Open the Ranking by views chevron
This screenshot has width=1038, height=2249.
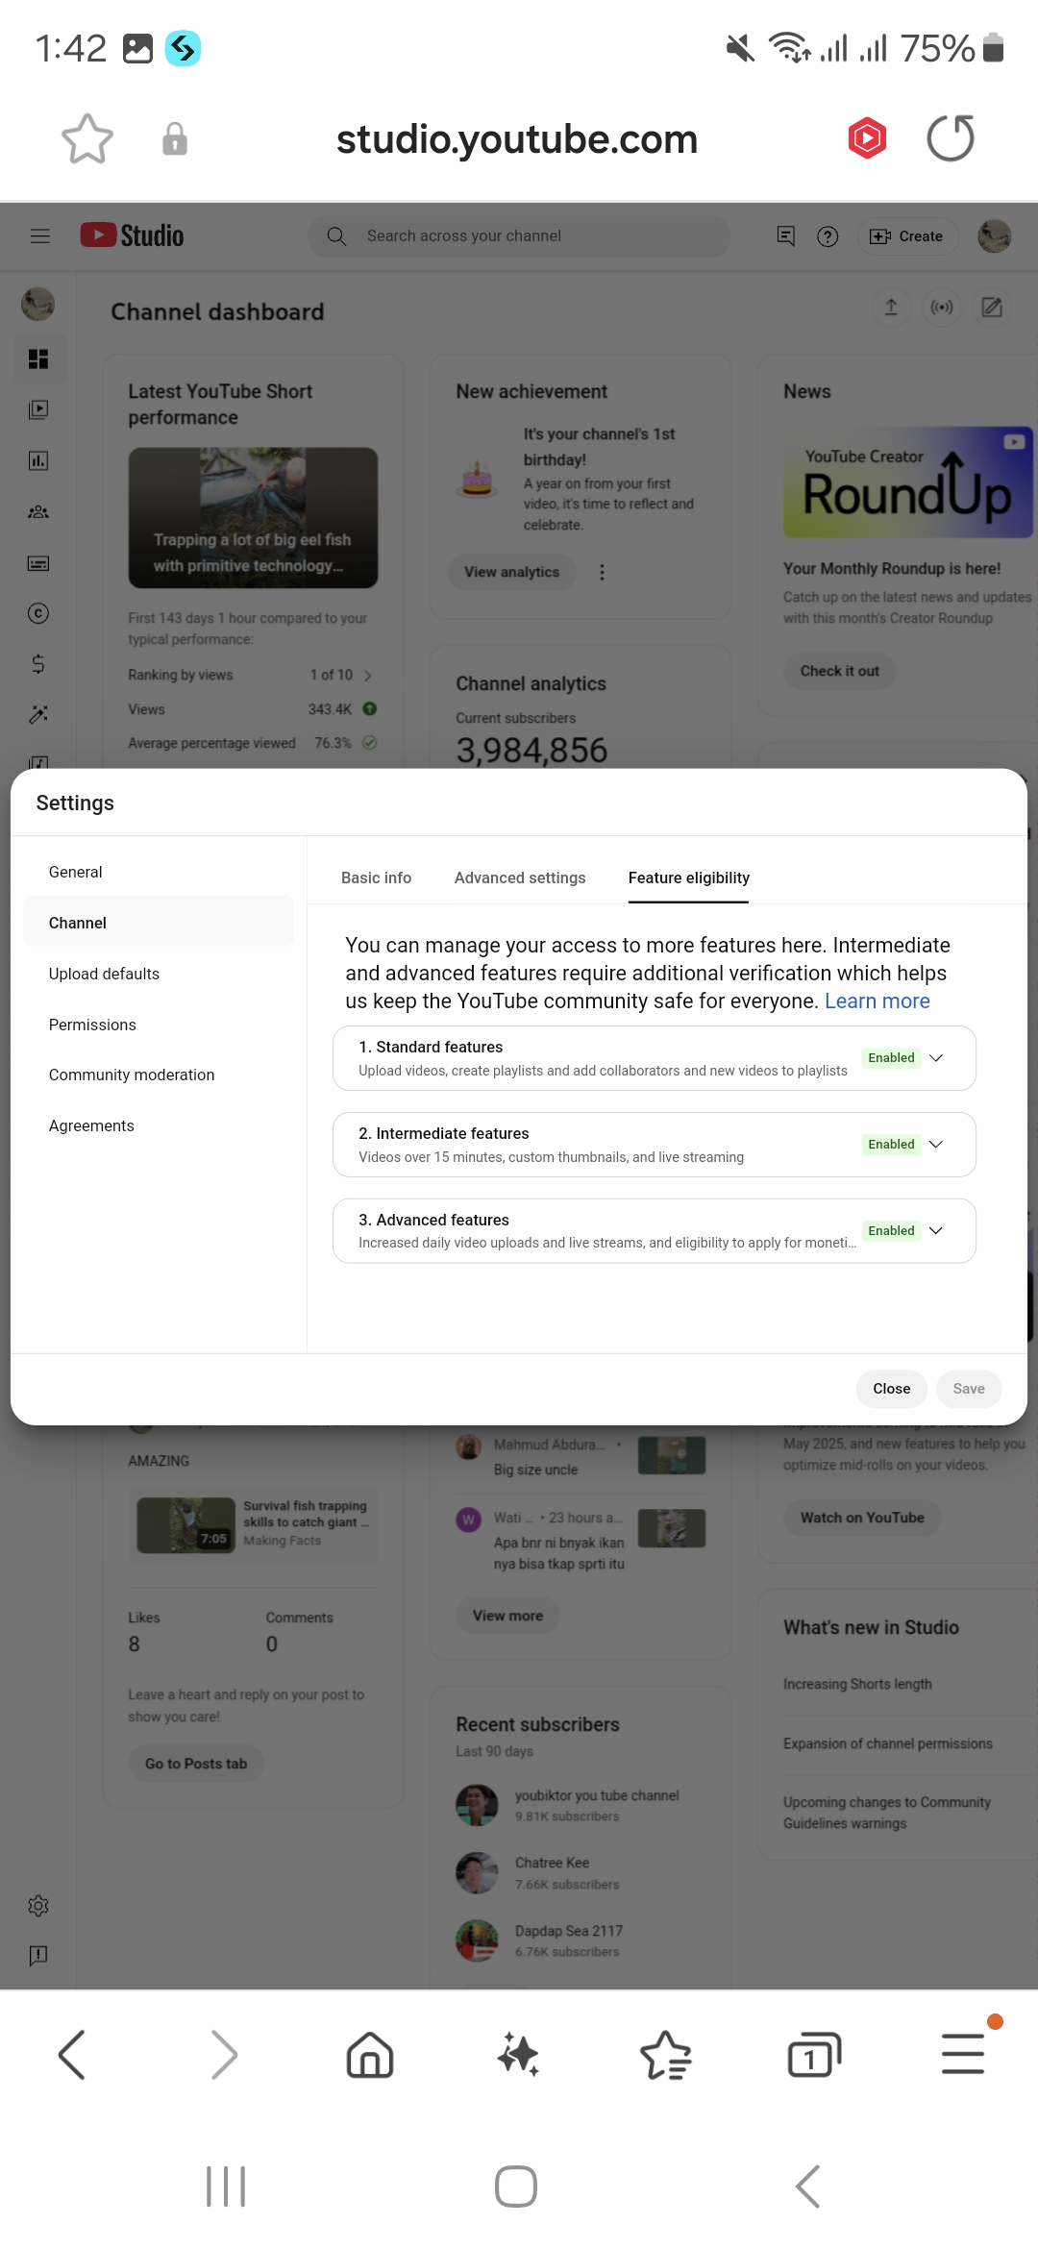pos(367,676)
